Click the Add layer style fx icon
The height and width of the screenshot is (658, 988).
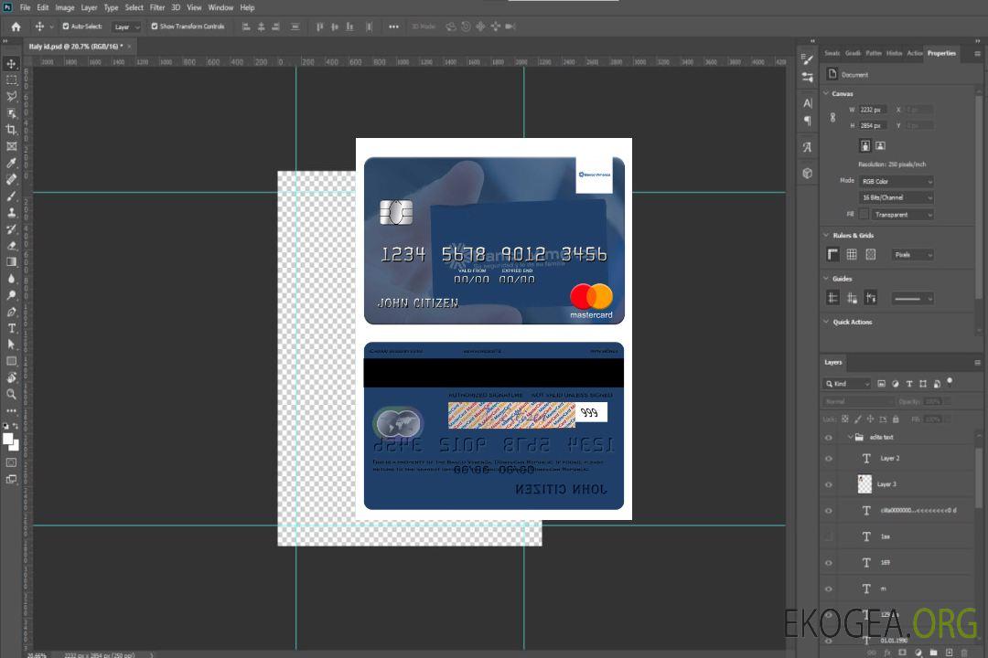[887, 653]
